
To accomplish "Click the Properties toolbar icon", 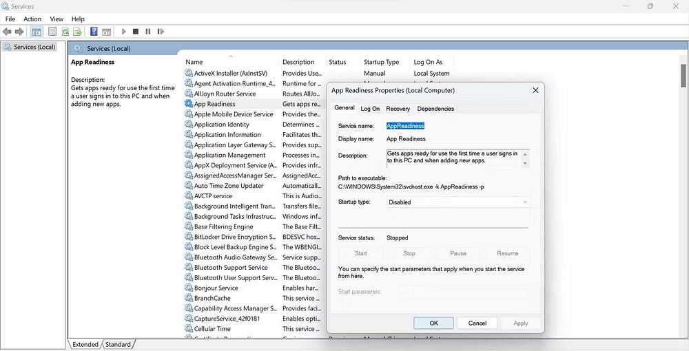I will pos(52,32).
